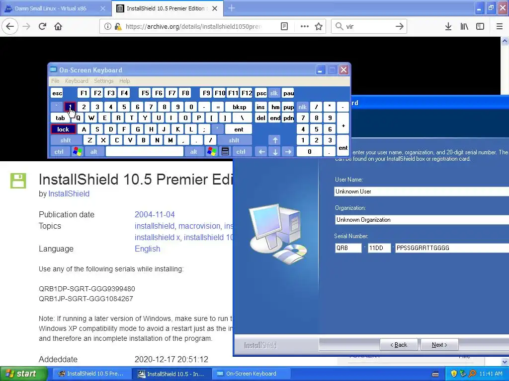Click the third serial number box
Viewport: 509px width, 381px height.
coord(452,248)
